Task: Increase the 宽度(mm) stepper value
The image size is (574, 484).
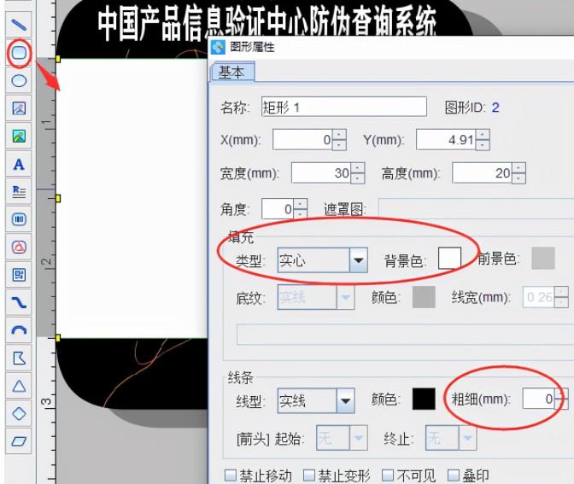Action: (358, 167)
